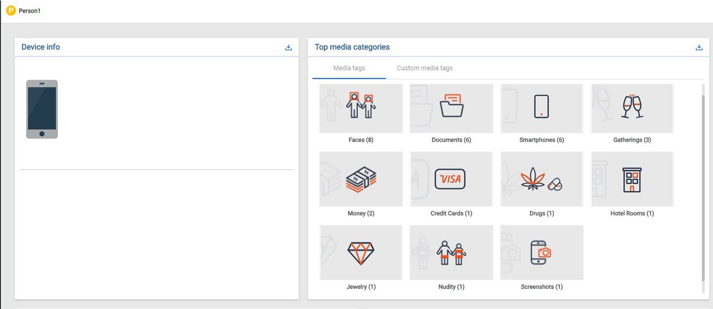The image size is (713, 309).
Task: Open the Screenshots phone camera icon
Action: (x=542, y=253)
